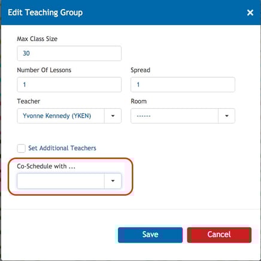Click the Max Class Size input field
261x261 pixels.
point(69,53)
